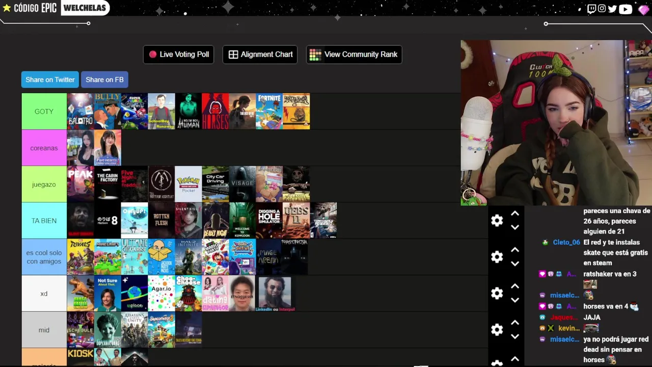This screenshot has width=652, height=367.
Task: Move TA BIEN row up with arrow
Action: click(515, 214)
